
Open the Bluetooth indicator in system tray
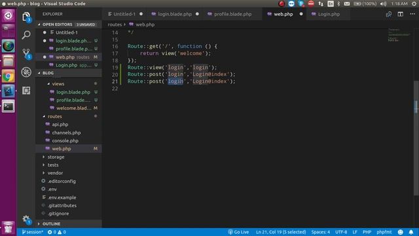(x=338, y=4)
